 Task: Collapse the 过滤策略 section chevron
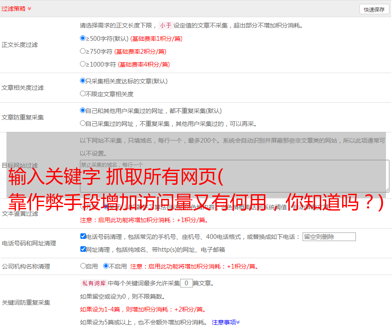point(29,9)
